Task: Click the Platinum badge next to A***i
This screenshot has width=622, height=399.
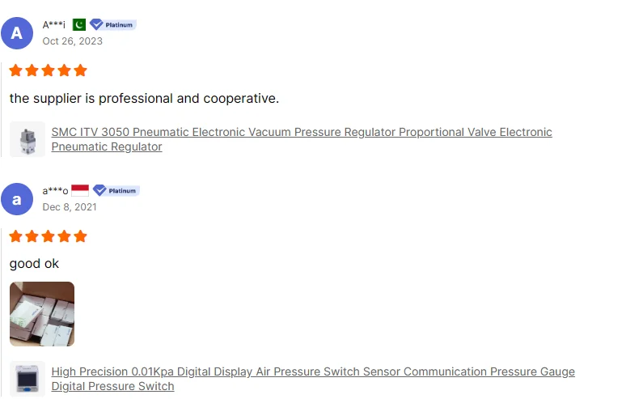Action: tap(113, 24)
